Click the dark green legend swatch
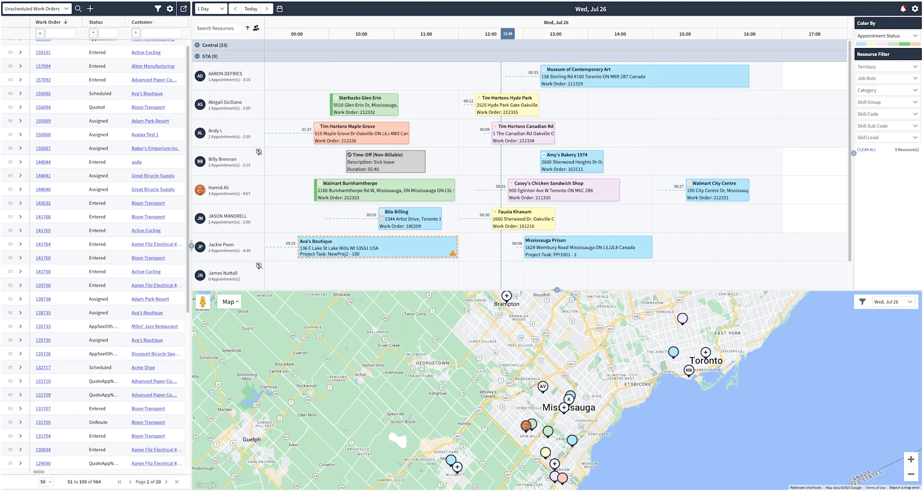 (905, 44)
